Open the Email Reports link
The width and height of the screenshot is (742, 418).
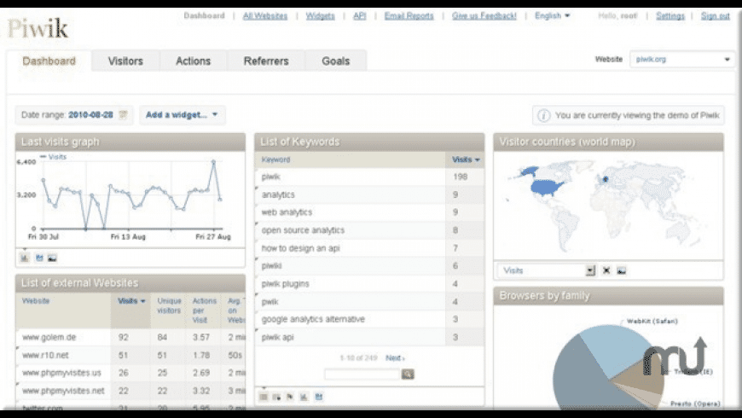pyautogui.click(x=409, y=15)
